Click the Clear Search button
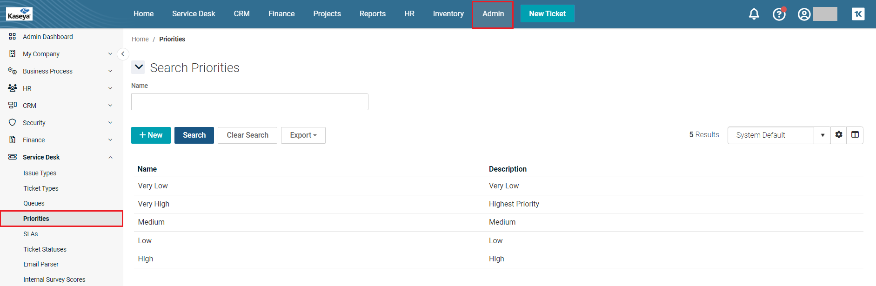The image size is (876, 286). tap(247, 135)
